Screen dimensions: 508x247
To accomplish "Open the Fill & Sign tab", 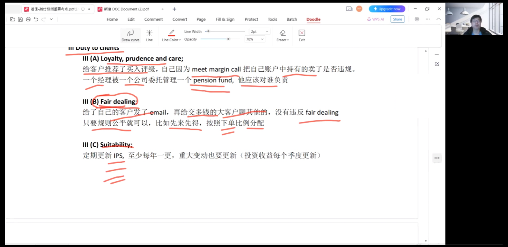I will tap(225, 19).
